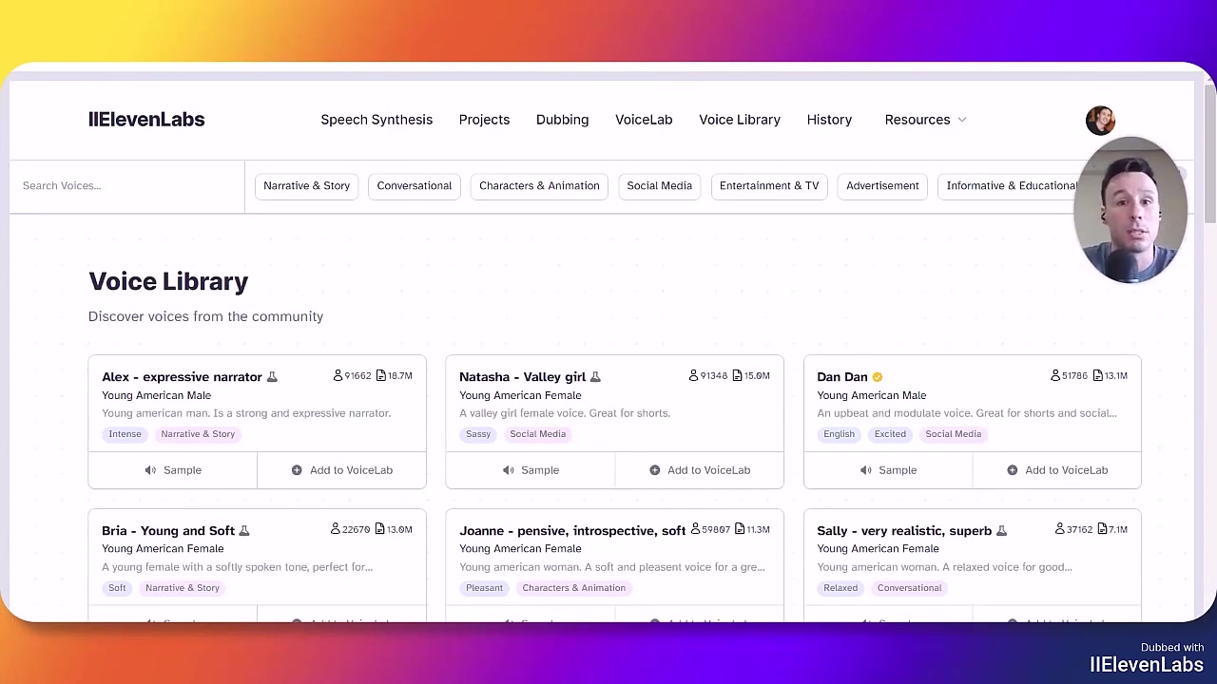
Task: Open the History page
Action: click(829, 120)
